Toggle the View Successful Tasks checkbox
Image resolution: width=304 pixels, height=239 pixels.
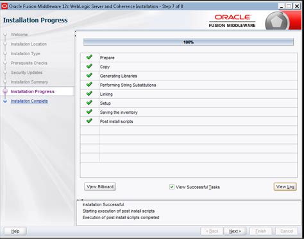[172, 187]
